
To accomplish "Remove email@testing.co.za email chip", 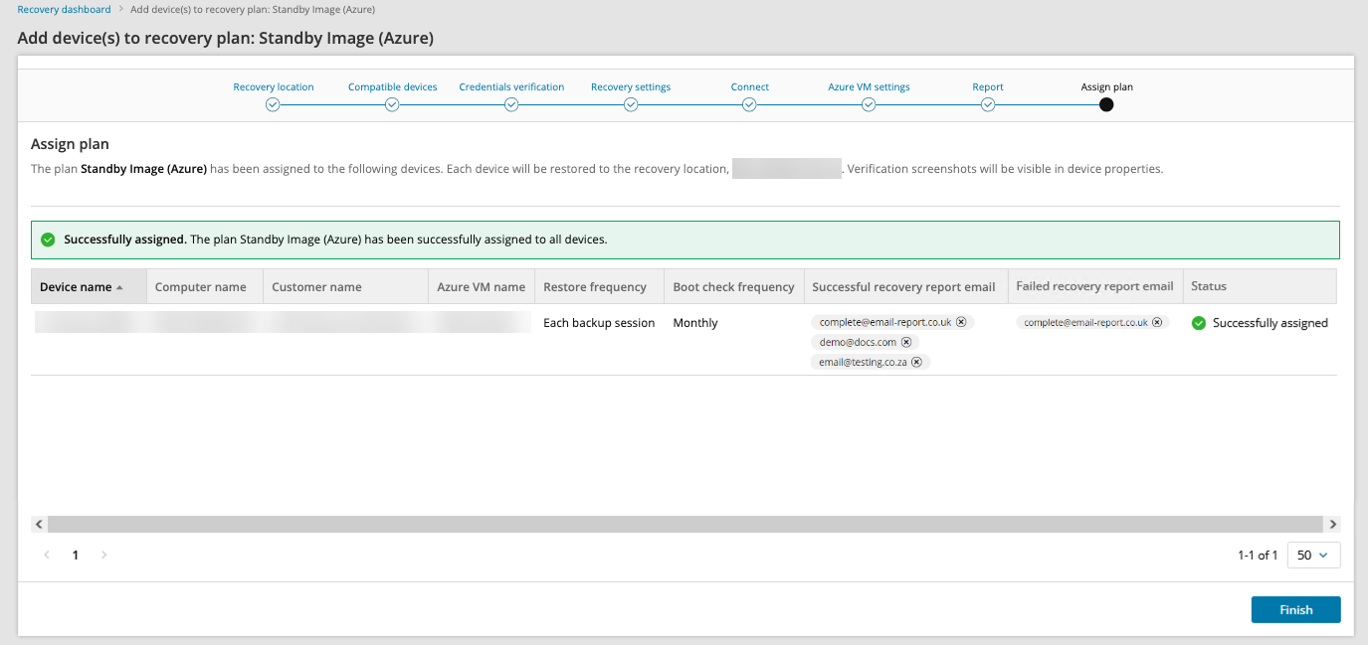I will 916,362.
